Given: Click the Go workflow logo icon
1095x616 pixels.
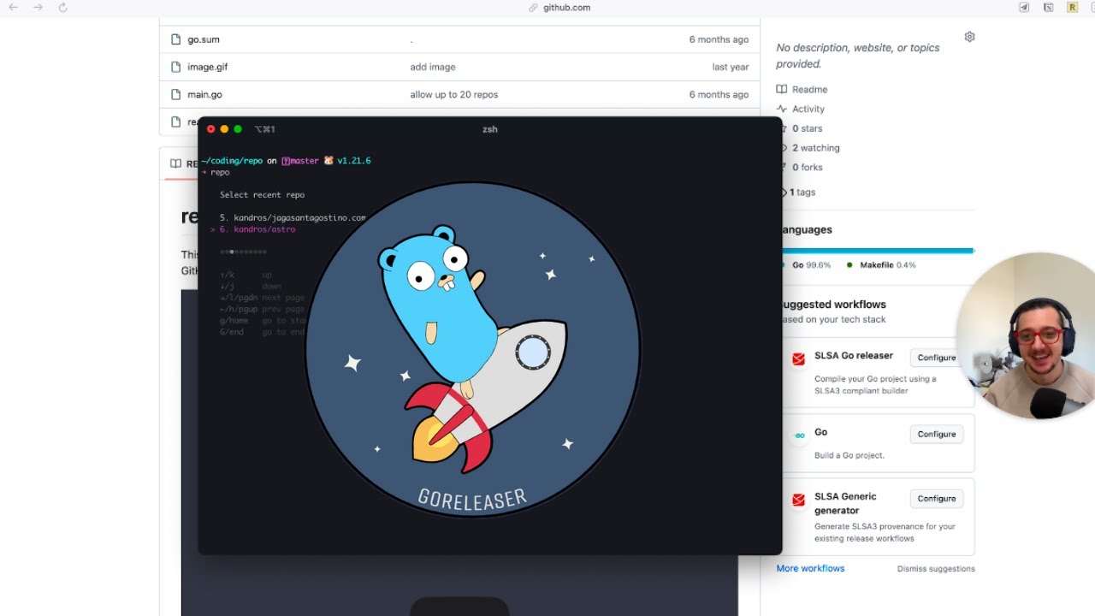Looking at the screenshot, I should tap(799, 435).
